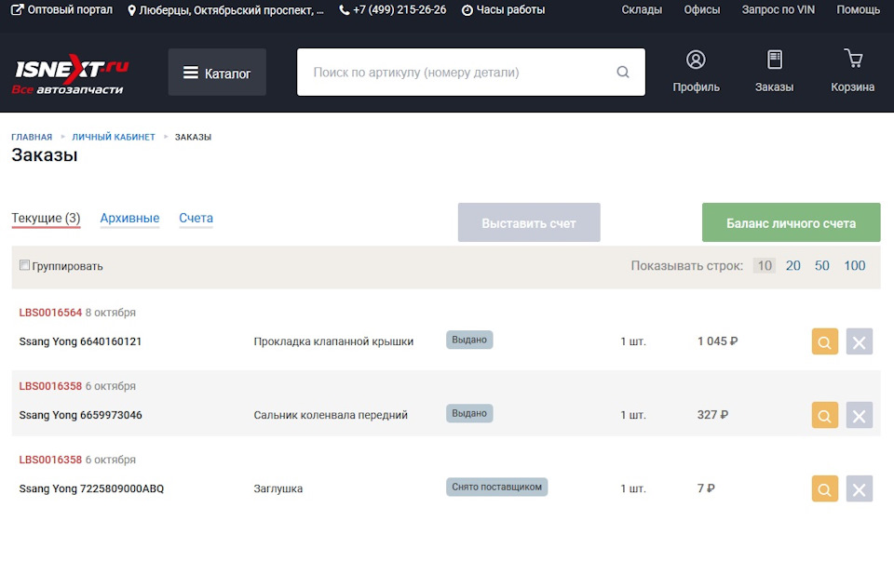The width and height of the screenshot is (894, 588).
Task: Show 50 rows per page
Action: [821, 265]
